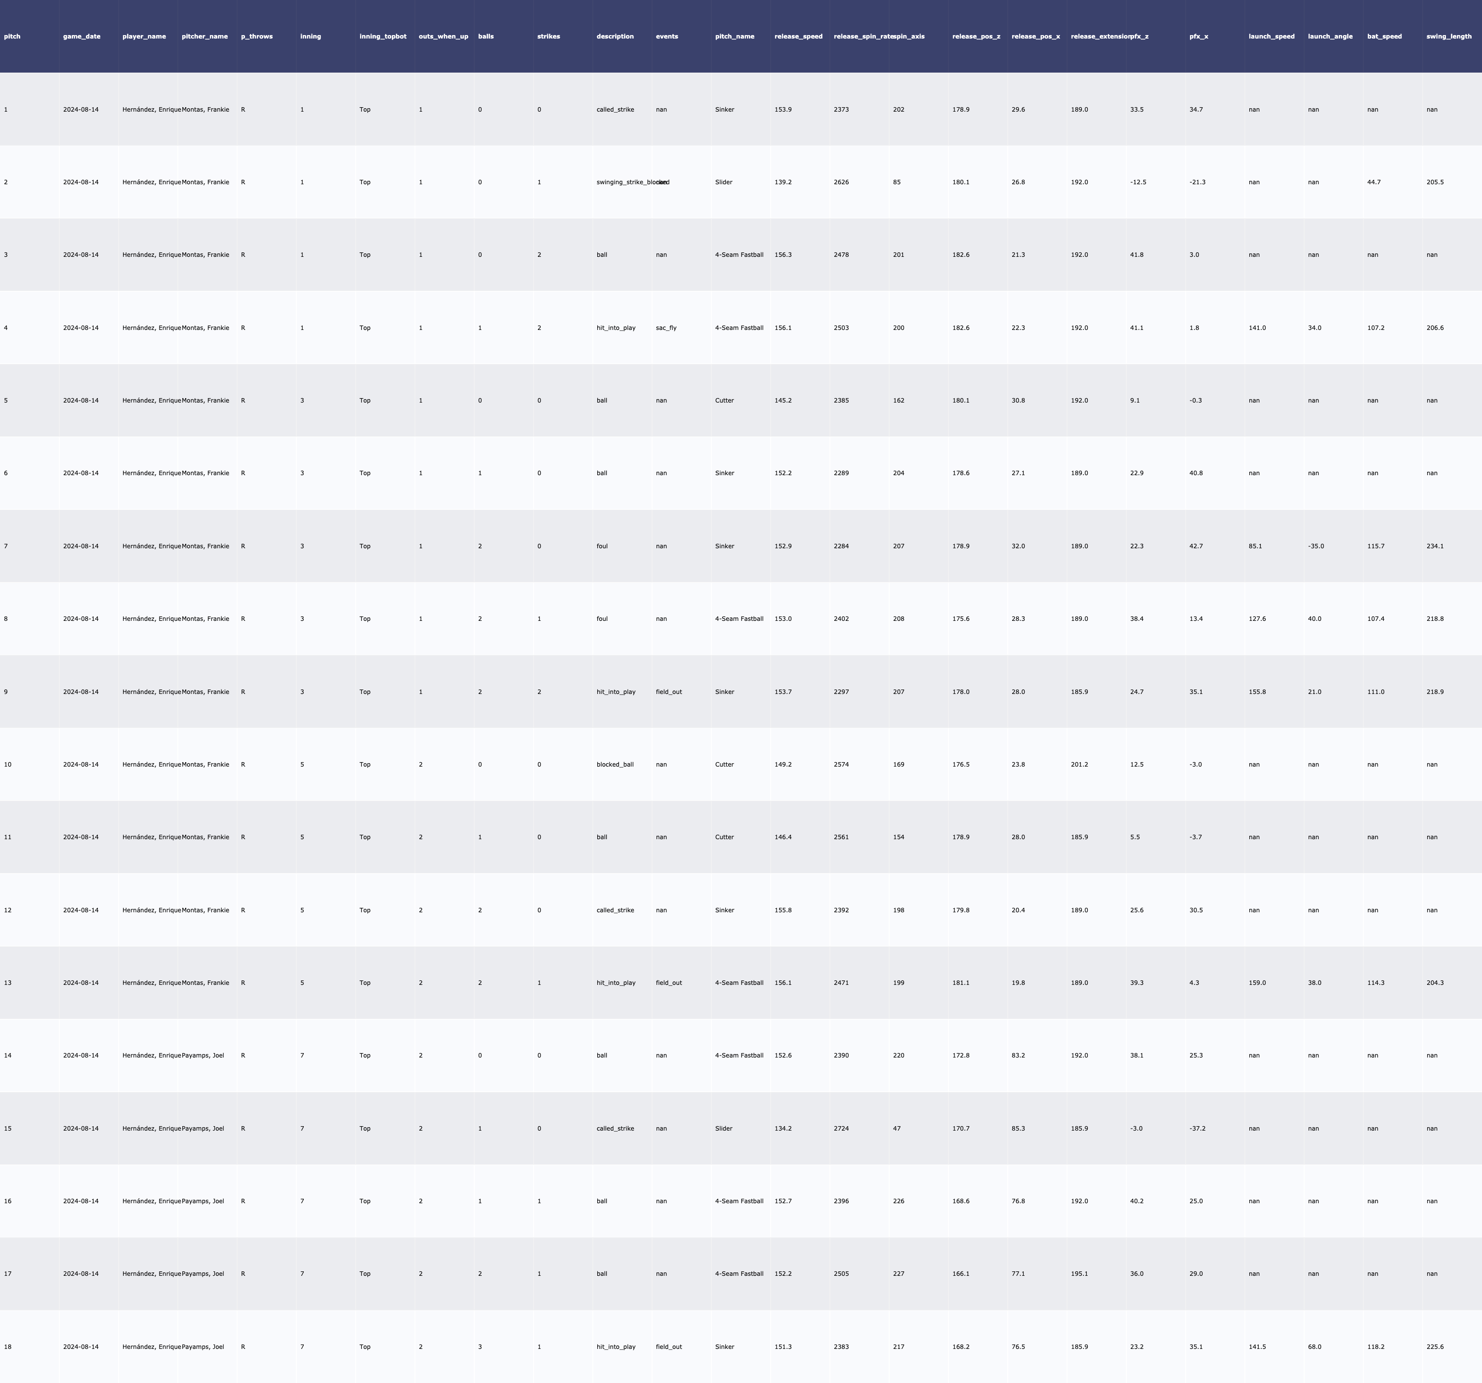This screenshot has height=1383, width=1482.
Task: Click the pitch number 18 cell
Action: (7, 1347)
